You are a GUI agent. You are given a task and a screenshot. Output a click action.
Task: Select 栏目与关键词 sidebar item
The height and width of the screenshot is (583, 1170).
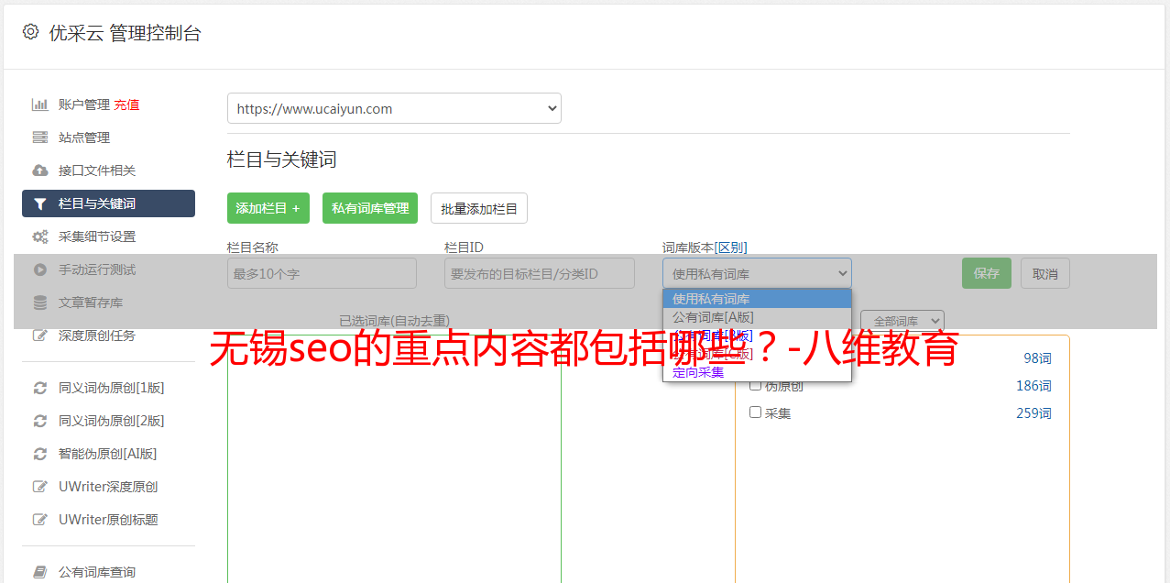(108, 203)
